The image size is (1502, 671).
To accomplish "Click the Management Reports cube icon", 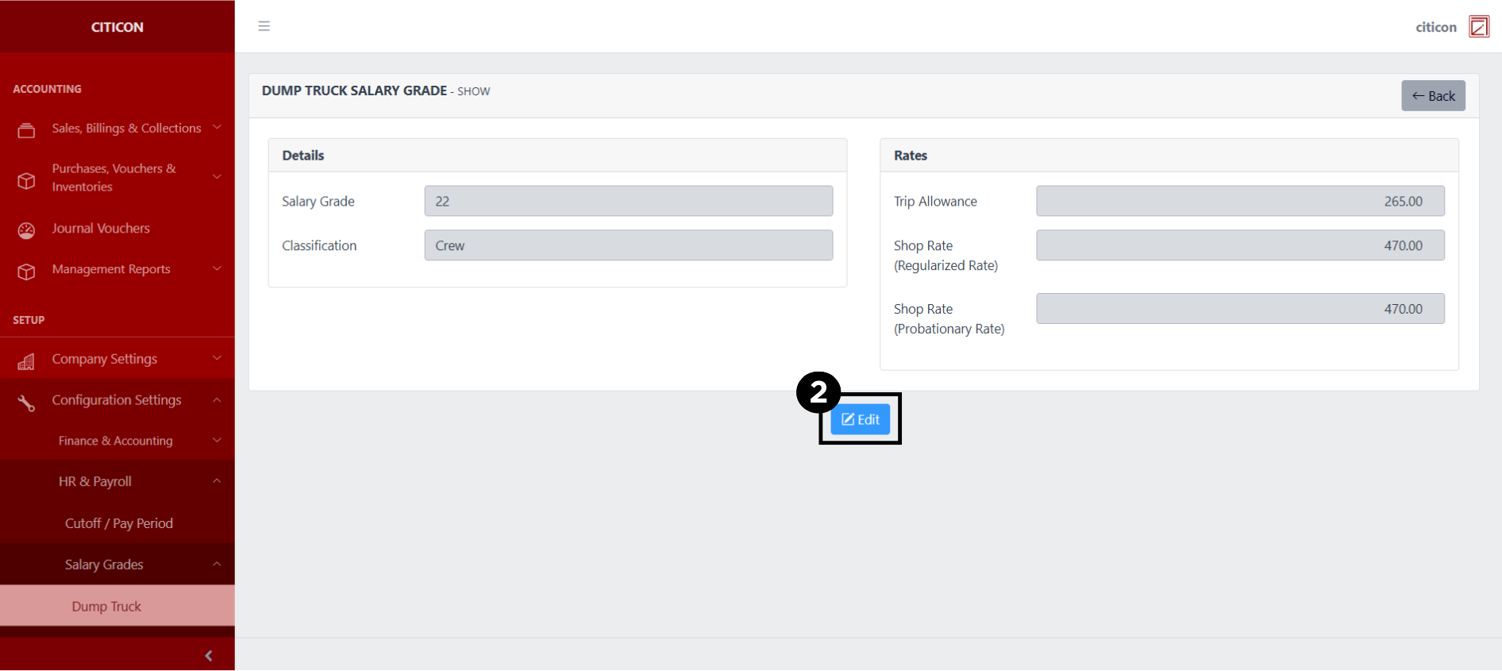I will 26,272.
